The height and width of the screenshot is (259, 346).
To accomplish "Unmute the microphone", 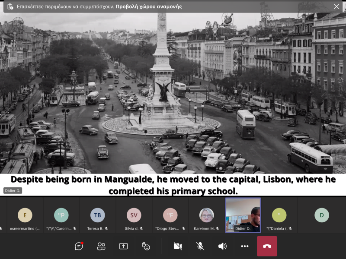I will [200, 246].
